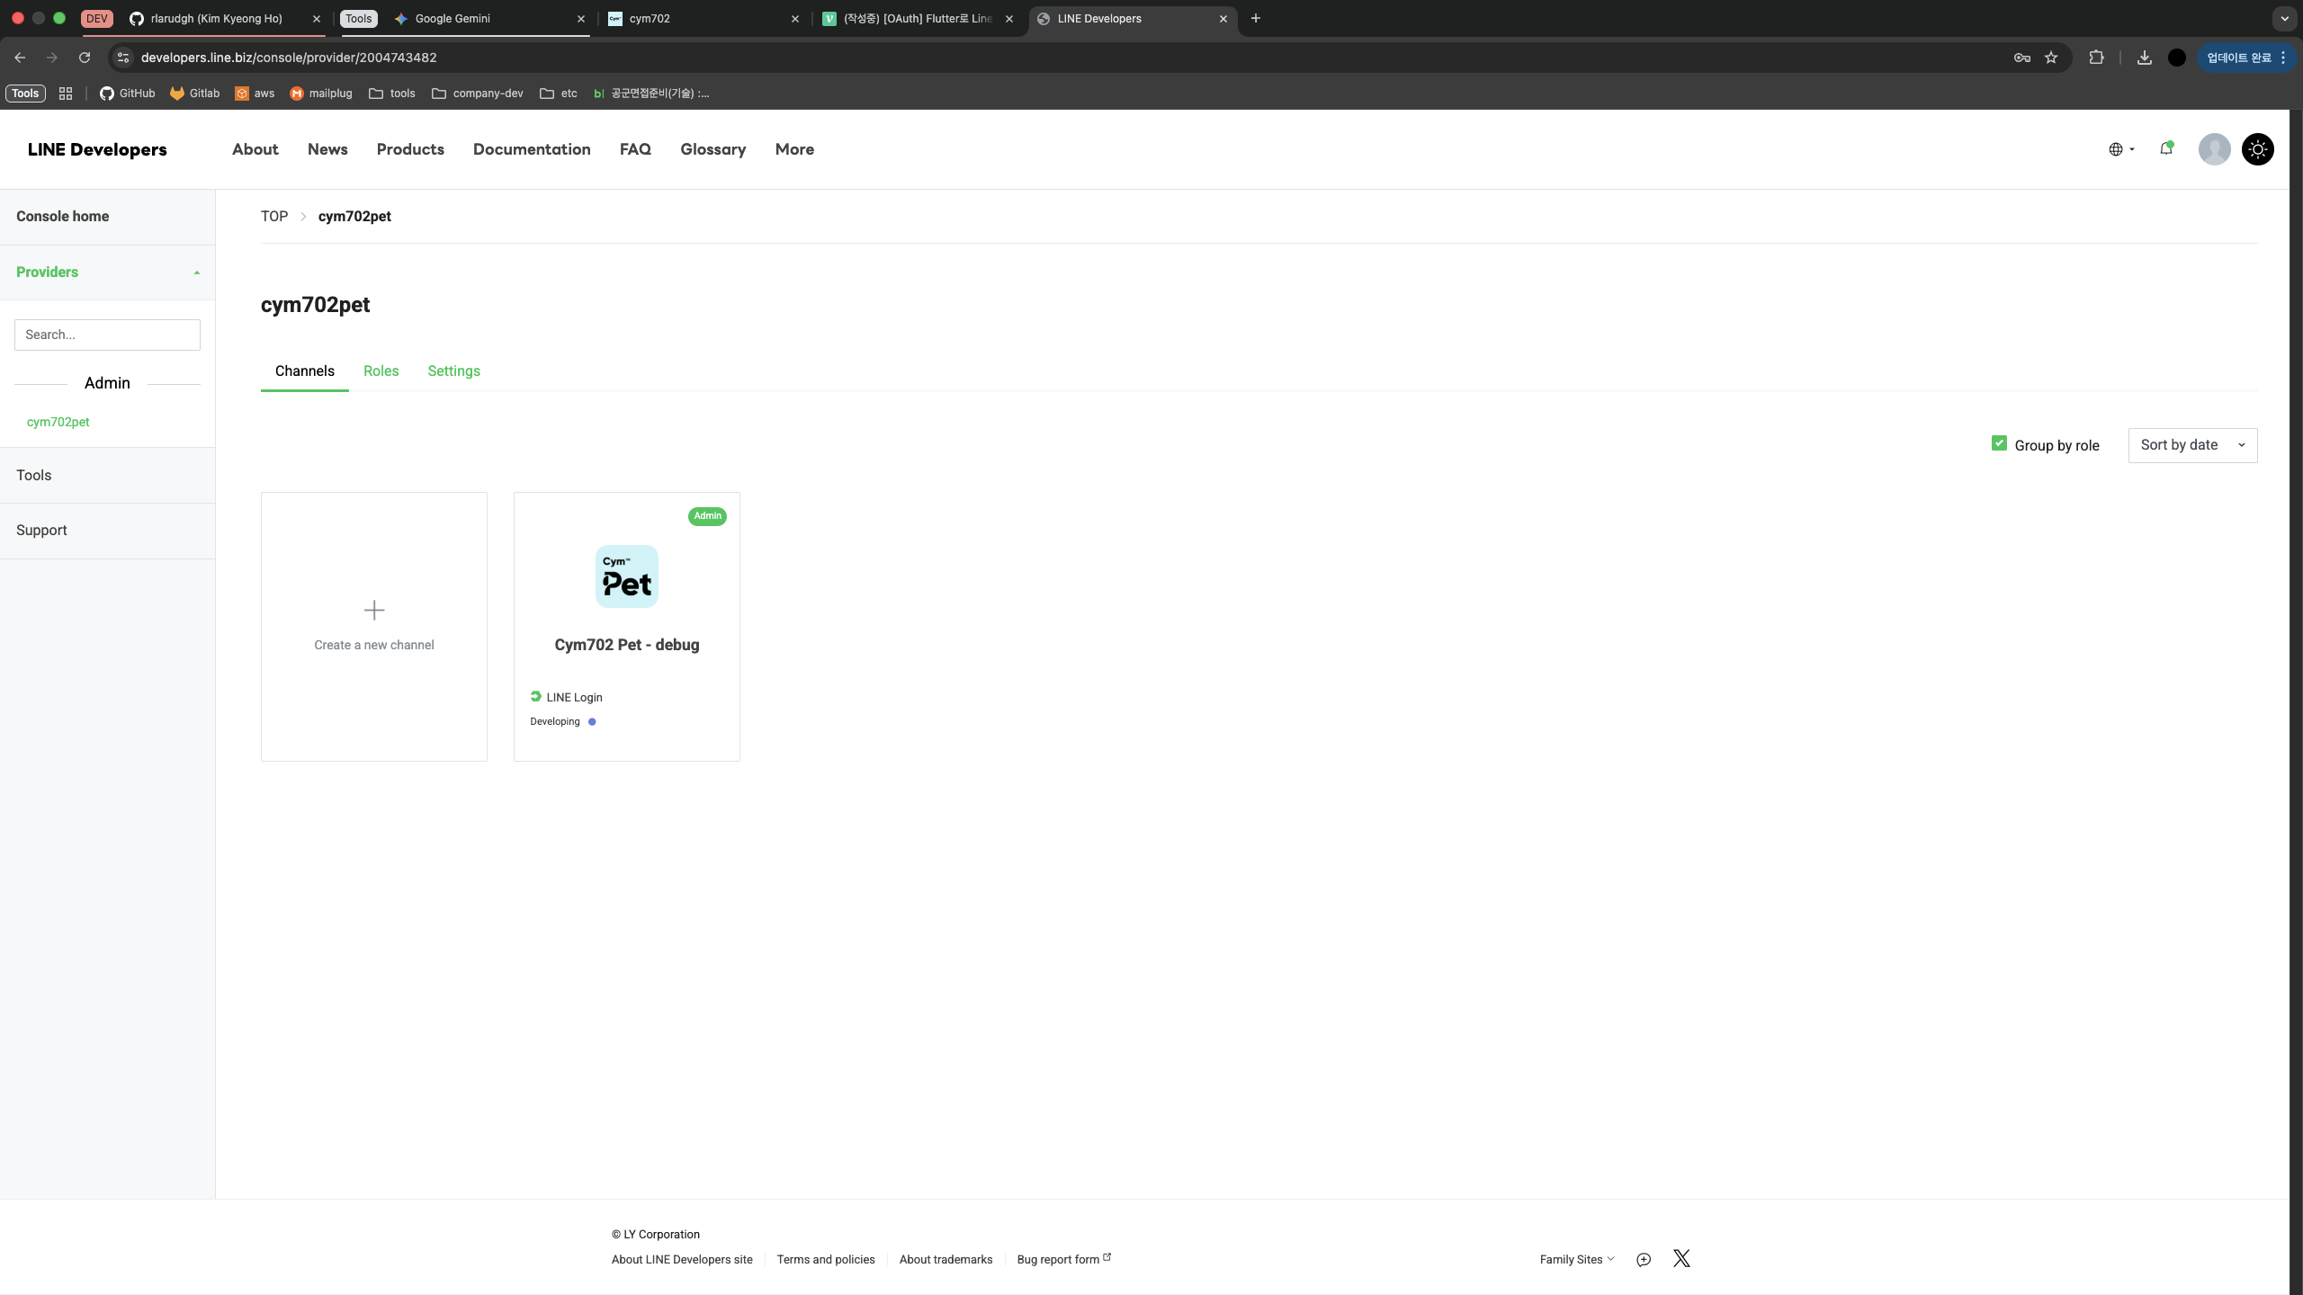
Task: Expand the Family Sites dropdown
Action: 1576,1259
